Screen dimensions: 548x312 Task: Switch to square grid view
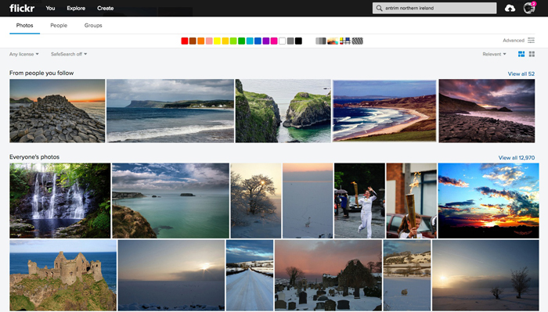coord(532,54)
